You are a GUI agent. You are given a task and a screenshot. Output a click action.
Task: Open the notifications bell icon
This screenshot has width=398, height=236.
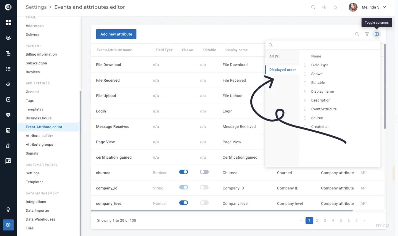(x=335, y=7)
